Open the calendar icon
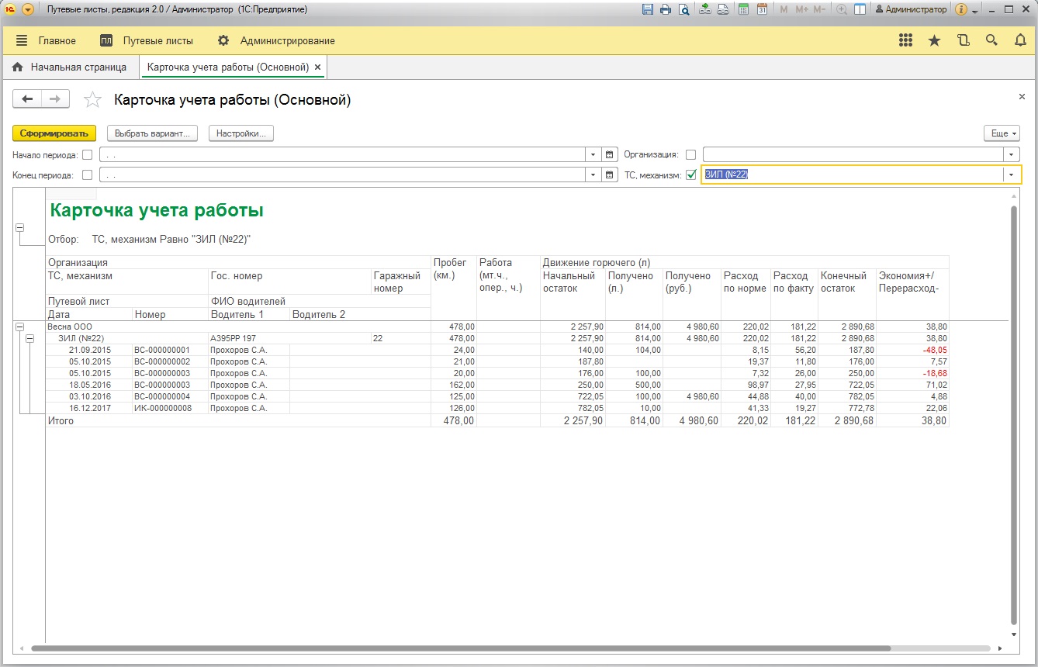 (x=762, y=9)
